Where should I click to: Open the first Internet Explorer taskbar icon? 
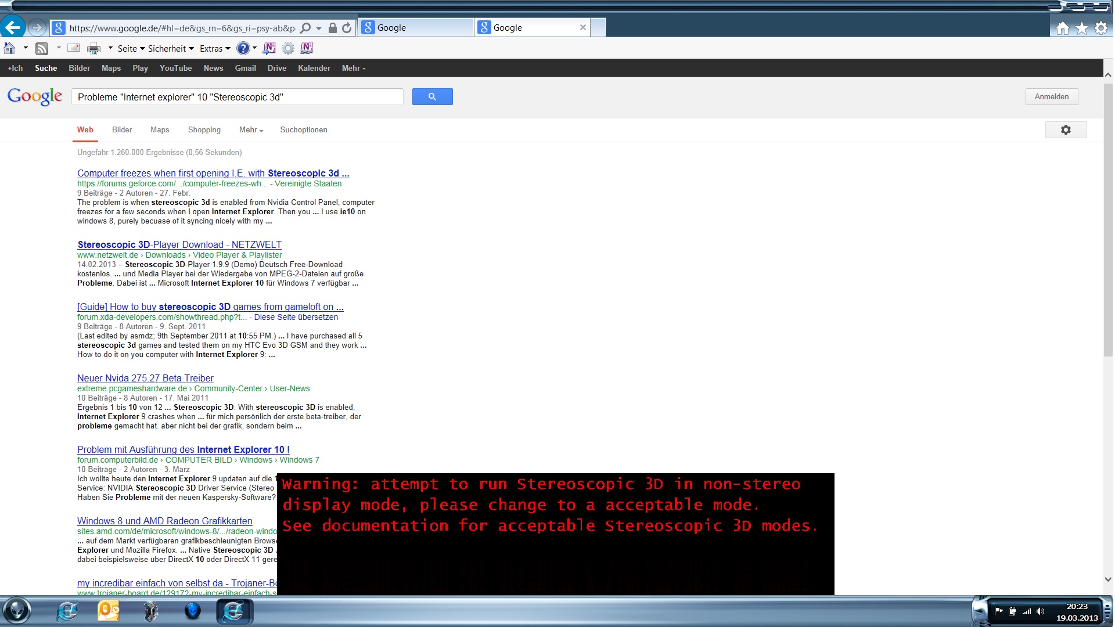pos(67,611)
